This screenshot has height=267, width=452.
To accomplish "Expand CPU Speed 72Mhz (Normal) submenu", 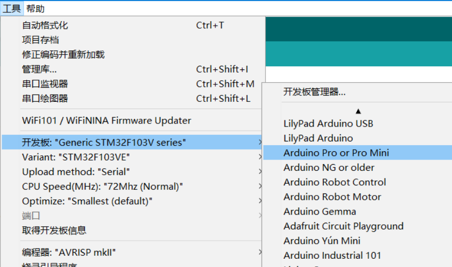I will coord(132,187).
